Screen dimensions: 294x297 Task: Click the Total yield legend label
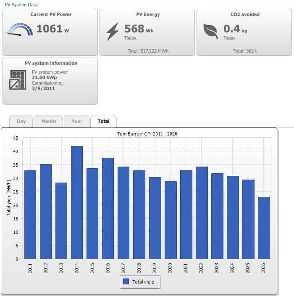(x=143, y=282)
